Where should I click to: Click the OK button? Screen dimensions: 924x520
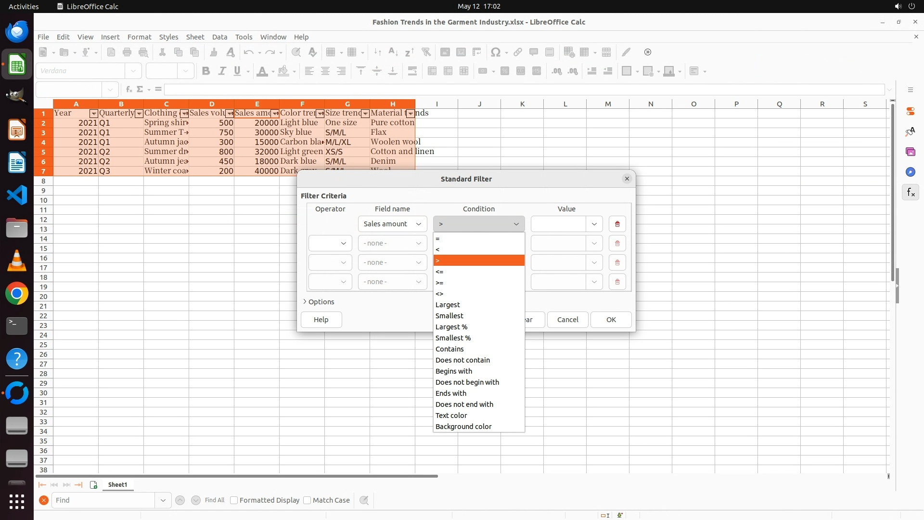pos(611,320)
